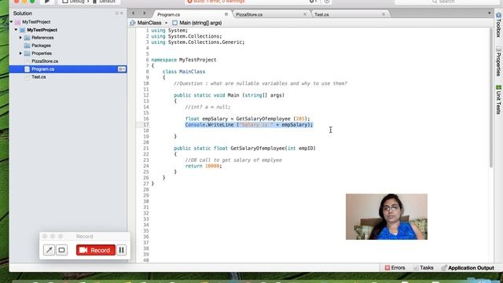Click 'class MainClass' on line 8
Viewport: 503px width, 283px height.
pos(184,72)
